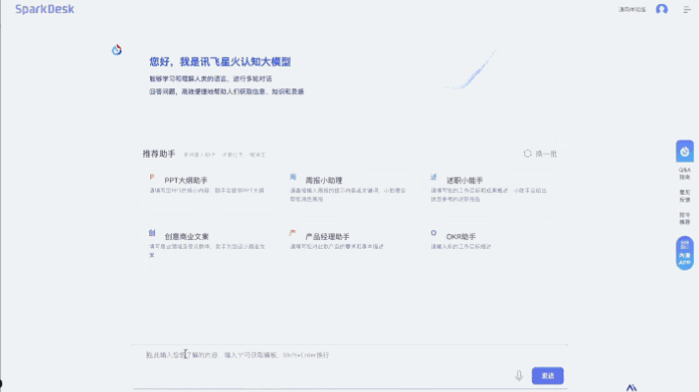The width and height of the screenshot is (699, 392).
Task: Click the SparkDesk logo
Action: click(x=44, y=9)
